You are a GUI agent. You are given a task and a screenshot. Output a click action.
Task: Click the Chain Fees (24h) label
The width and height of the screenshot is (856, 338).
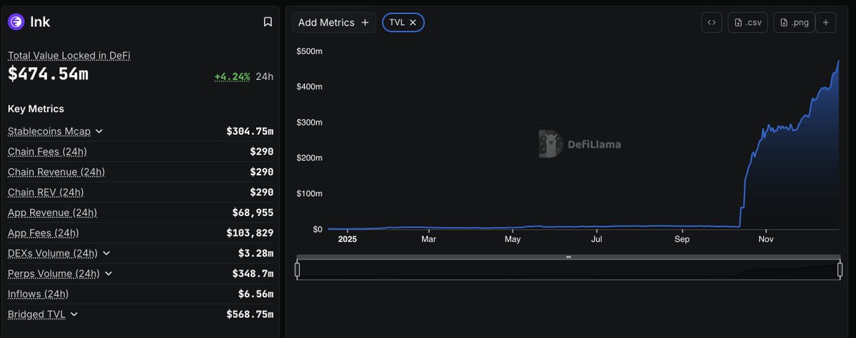point(47,151)
